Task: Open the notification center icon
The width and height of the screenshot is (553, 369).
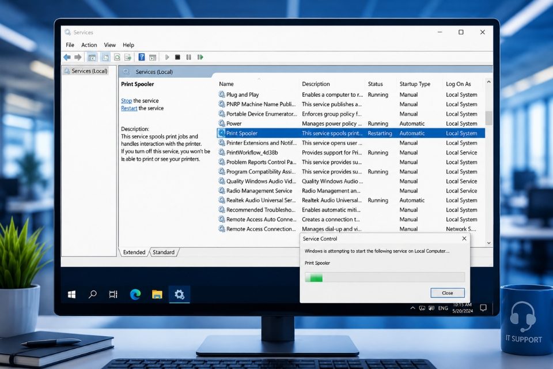Action: tap(483, 308)
